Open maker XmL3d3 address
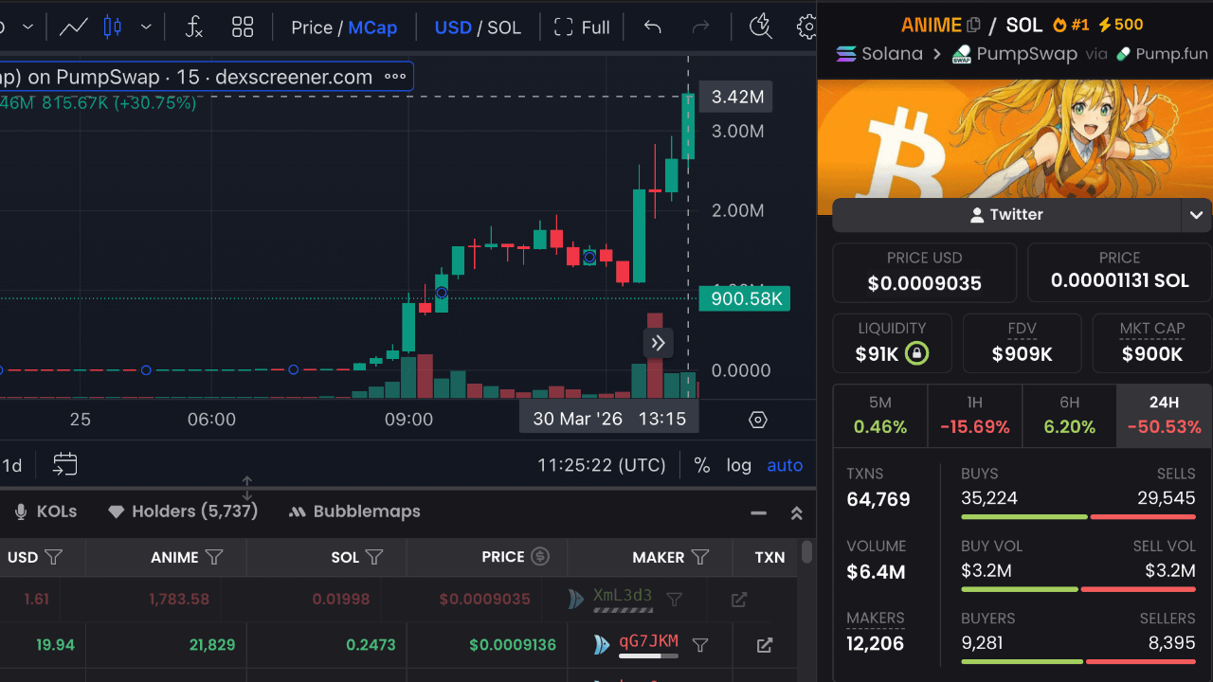Image resolution: width=1213 pixels, height=682 pixels. pos(623,596)
